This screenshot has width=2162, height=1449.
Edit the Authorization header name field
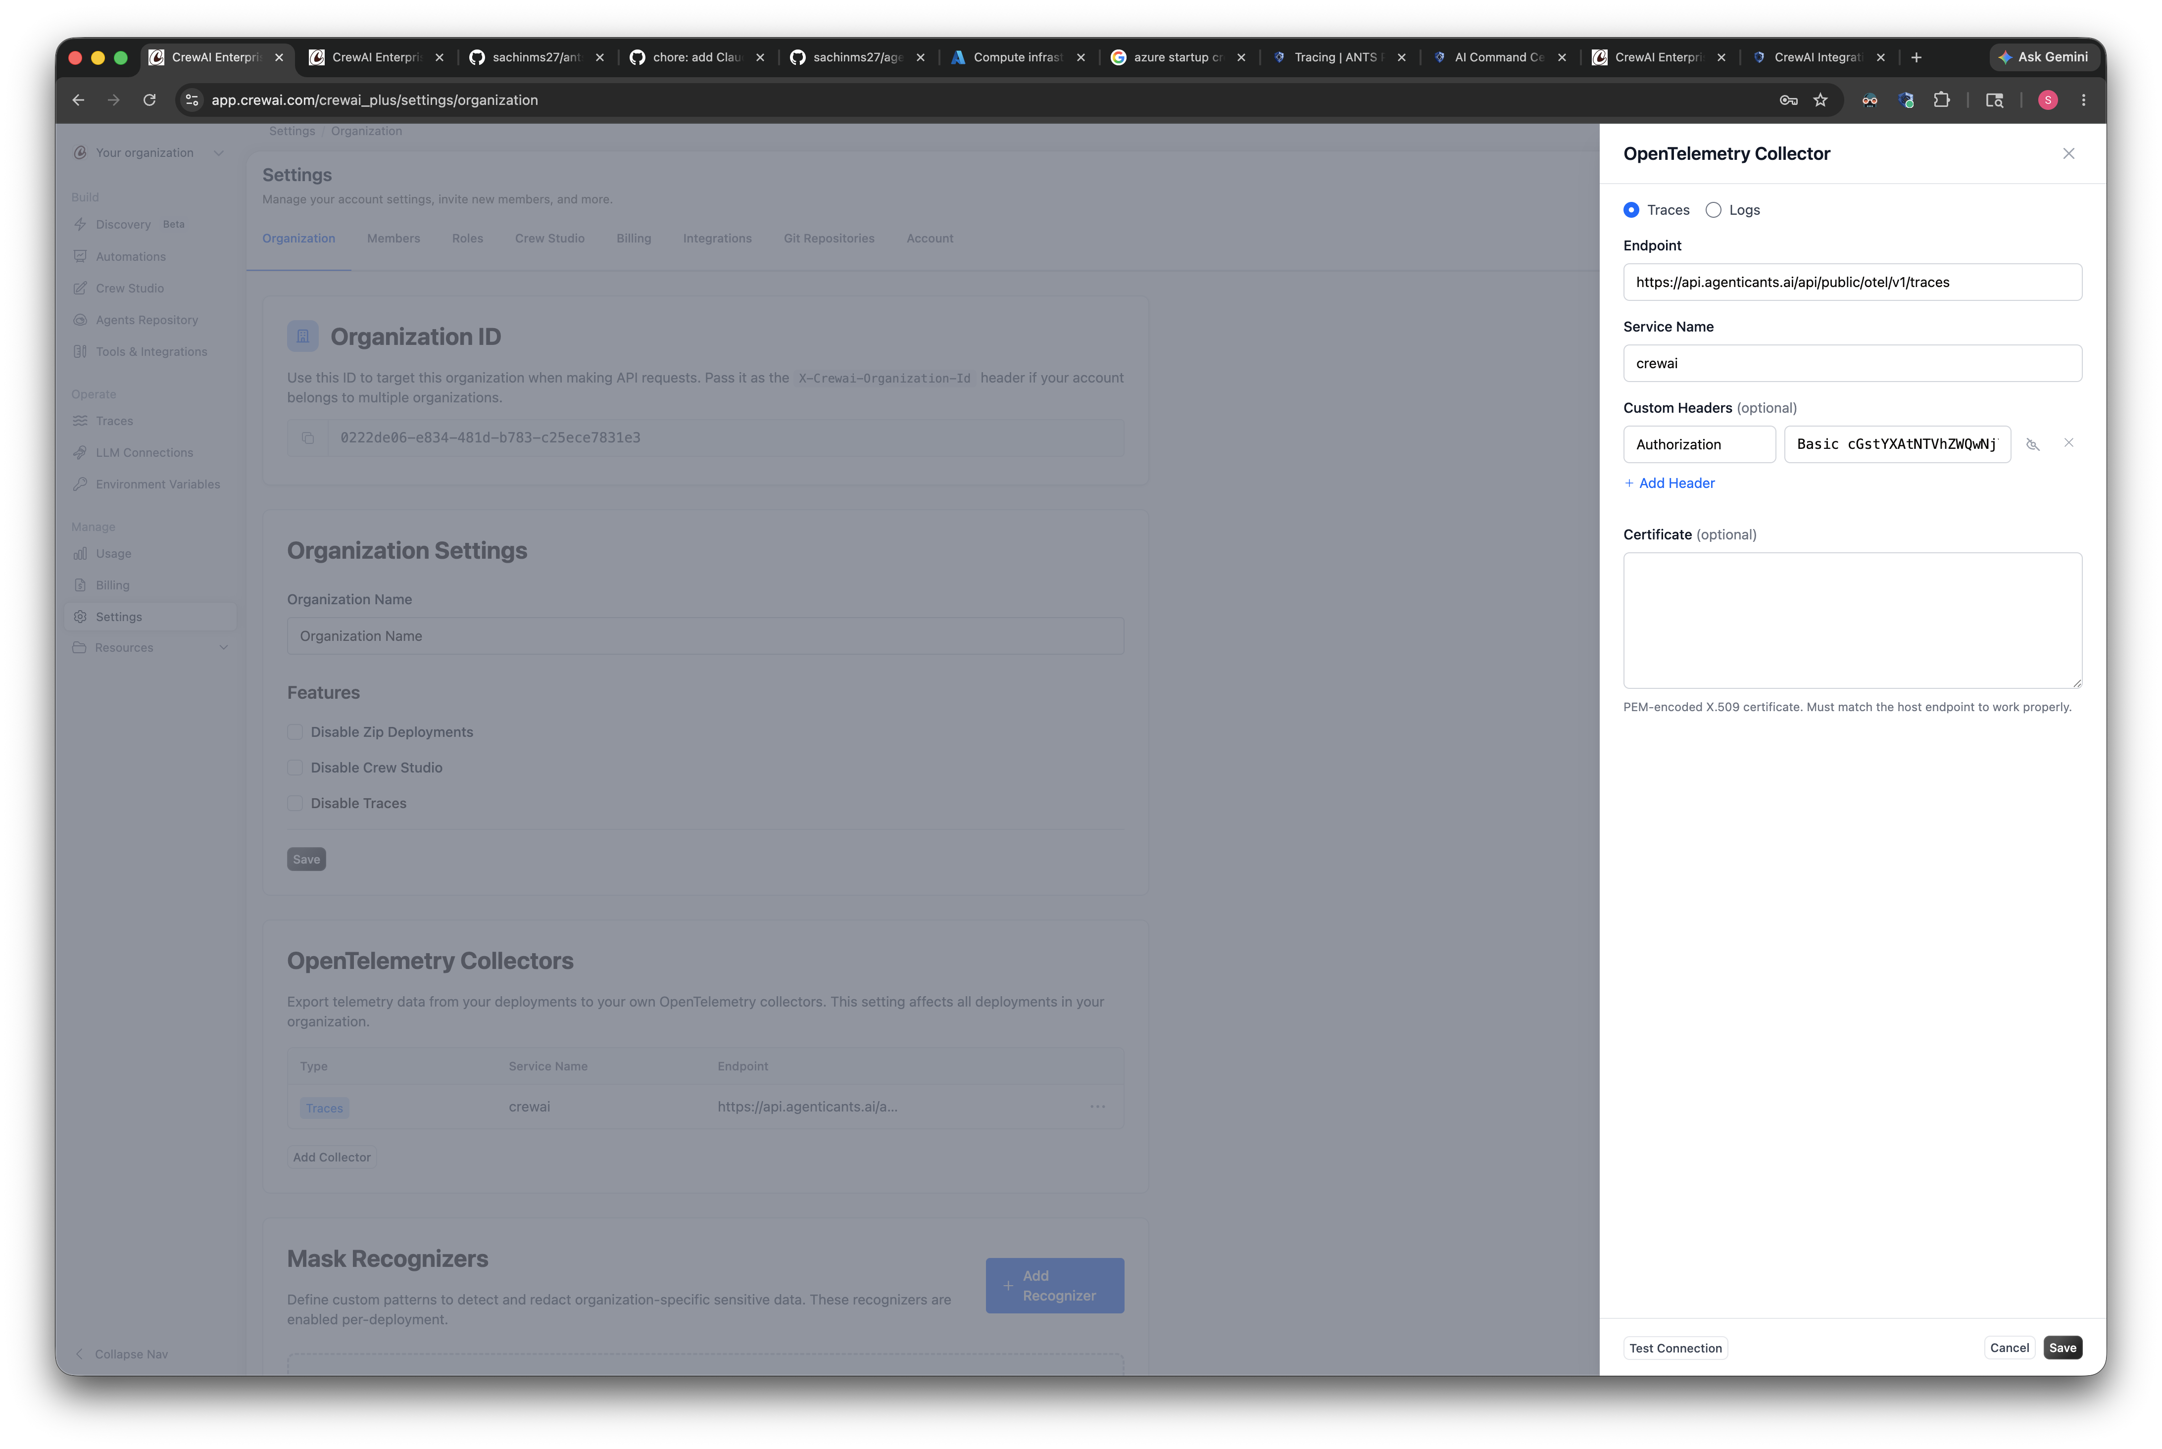click(x=1699, y=444)
